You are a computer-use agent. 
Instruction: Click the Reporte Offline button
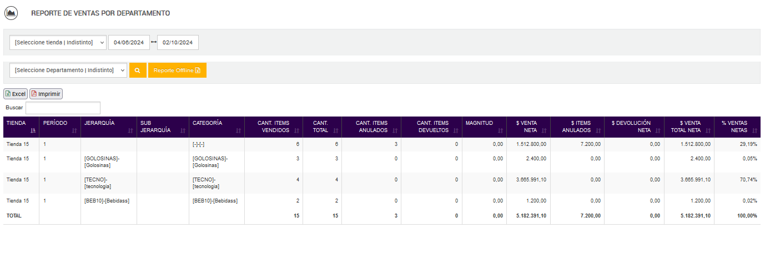point(177,70)
